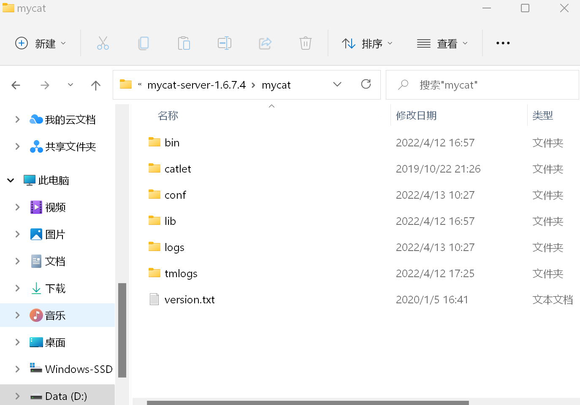The width and height of the screenshot is (580, 405).
Task: Expand 文档 tree node chevron
Action: pos(17,261)
